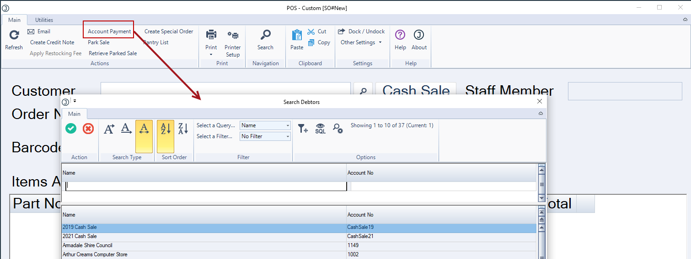This screenshot has width=691, height=259.
Task: Select the 2021 Cash Sale row
Action: pyautogui.click(x=299, y=236)
